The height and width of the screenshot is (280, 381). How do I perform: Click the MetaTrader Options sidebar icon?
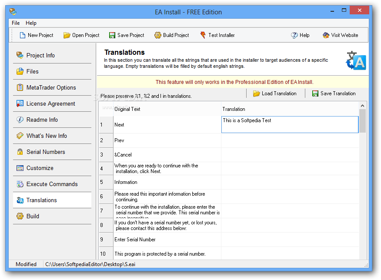(x=20, y=87)
